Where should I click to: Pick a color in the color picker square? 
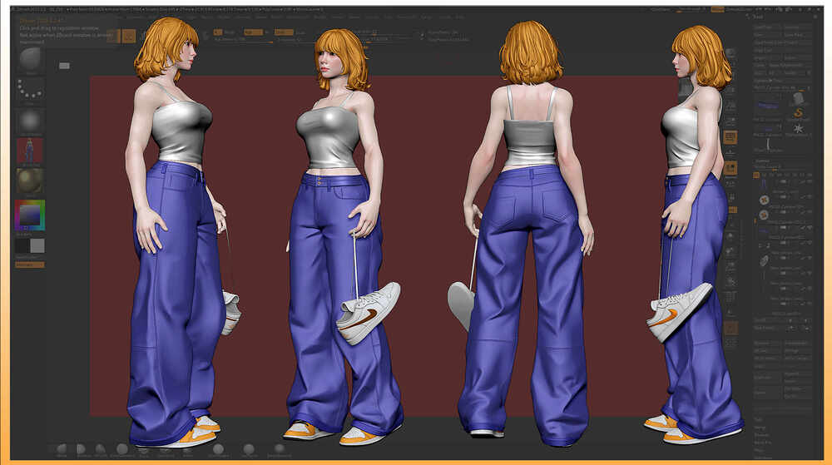pyautogui.click(x=30, y=215)
